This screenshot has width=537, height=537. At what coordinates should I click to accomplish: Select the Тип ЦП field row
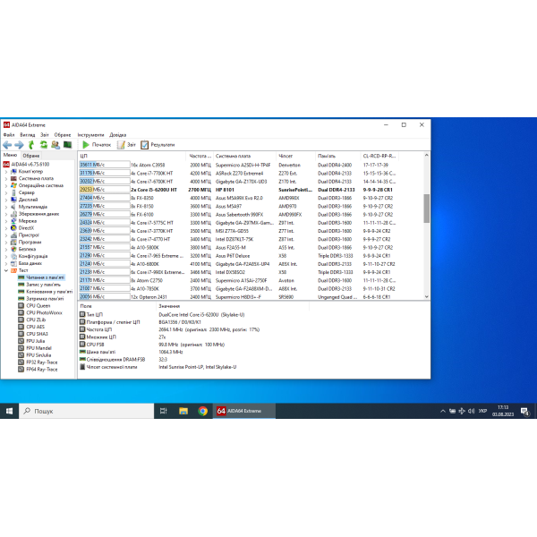pyautogui.click(x=193, y=315)
